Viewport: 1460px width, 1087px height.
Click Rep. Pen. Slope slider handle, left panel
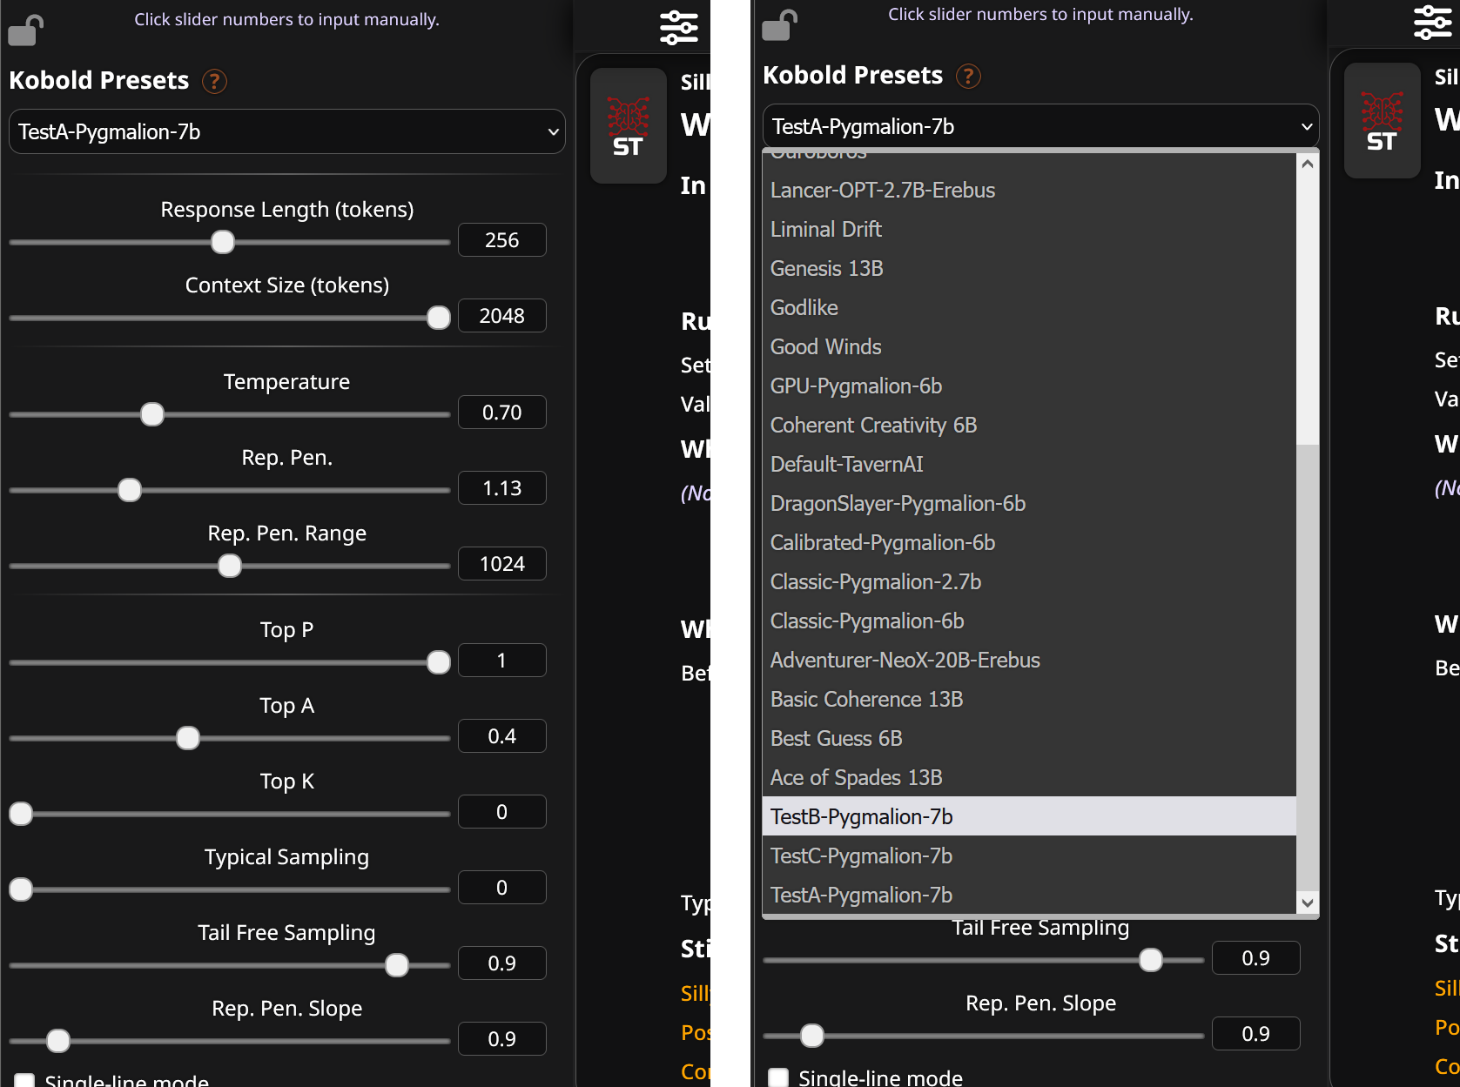(58, 1041)
